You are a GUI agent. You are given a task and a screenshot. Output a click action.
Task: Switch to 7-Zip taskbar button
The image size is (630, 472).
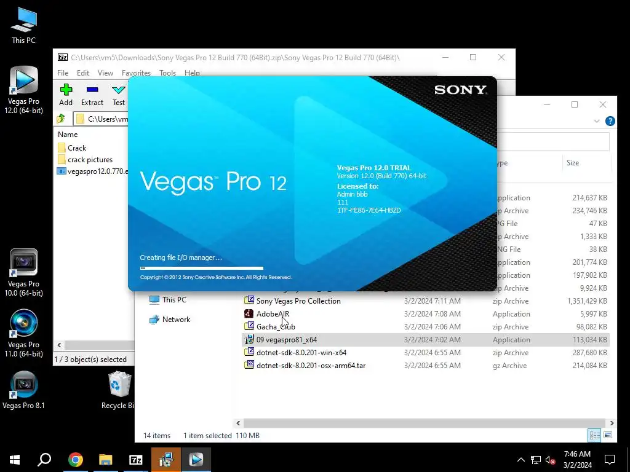point(136,460)
